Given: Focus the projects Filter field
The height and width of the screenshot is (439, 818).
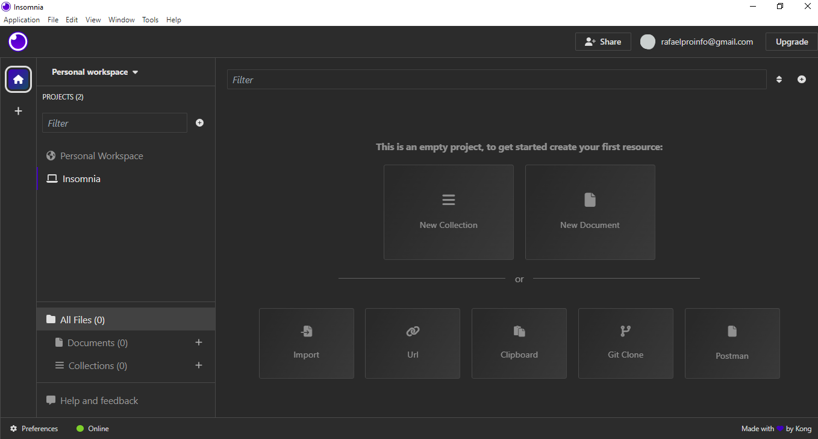Looking at the screenshot, I should pyautogui.click(x=114, y=123).
